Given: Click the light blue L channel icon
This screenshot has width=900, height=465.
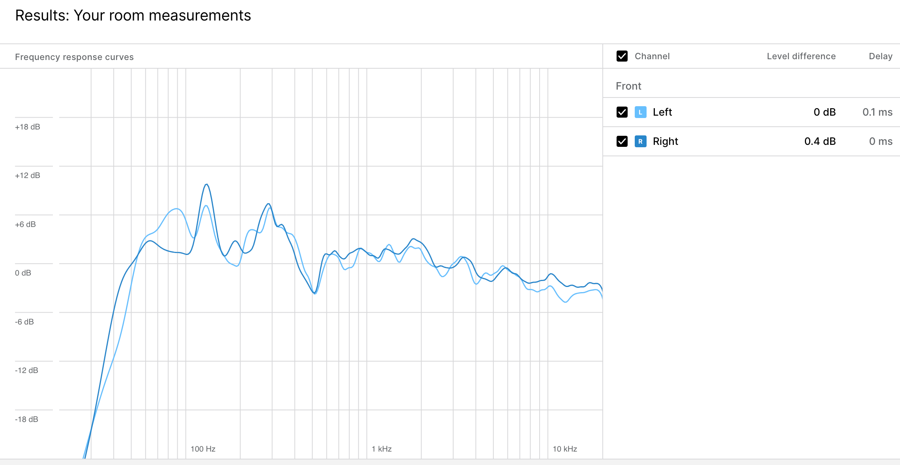Looking at the screenshot, I should (640, 112).
